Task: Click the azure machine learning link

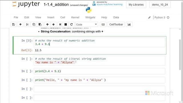Action: coord(110,5)
